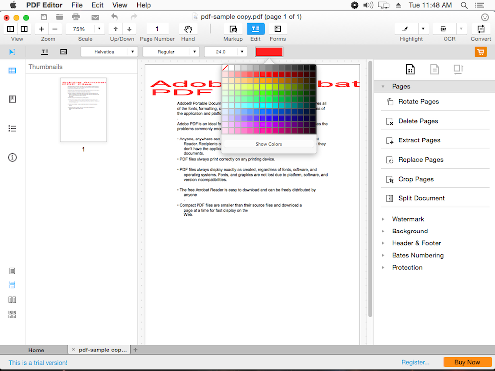Screen dimensions: 495x371
Task: Collapse the Pages section
Action: tap(383, 86)
